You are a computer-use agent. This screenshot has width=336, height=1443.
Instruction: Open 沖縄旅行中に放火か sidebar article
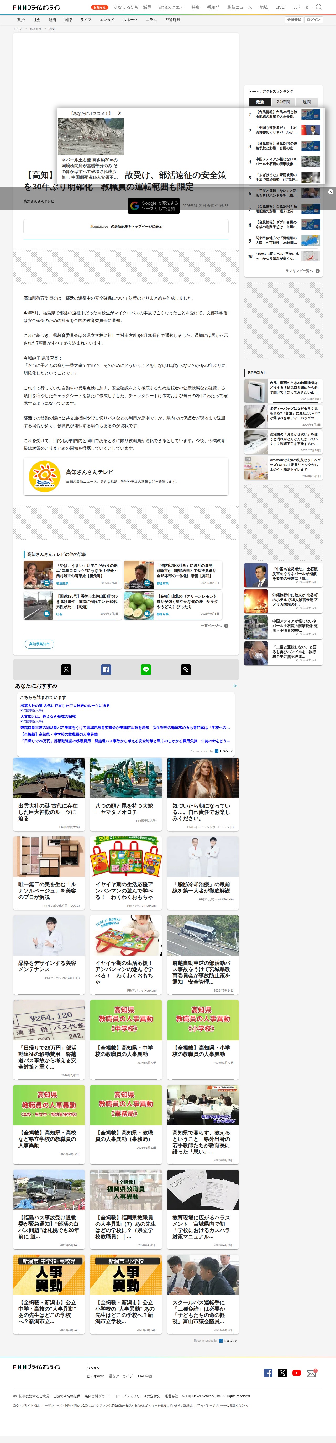click(283, 601)
